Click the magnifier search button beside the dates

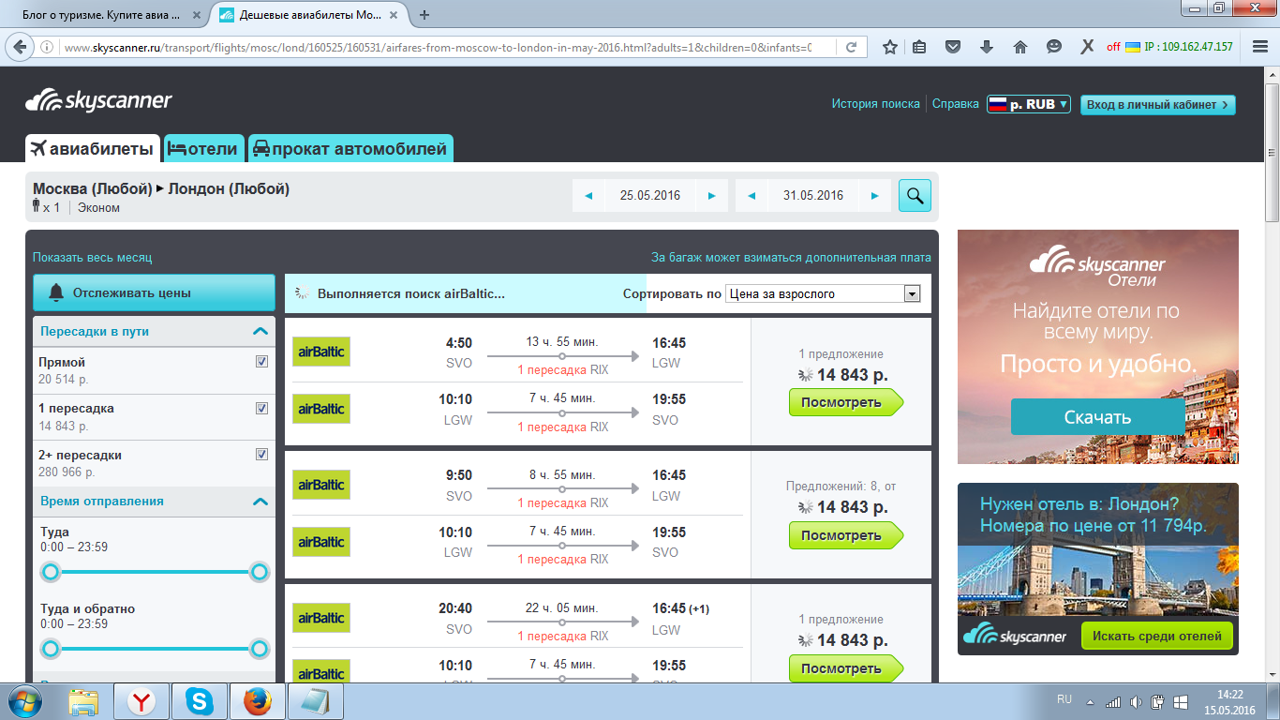point(915,195)
